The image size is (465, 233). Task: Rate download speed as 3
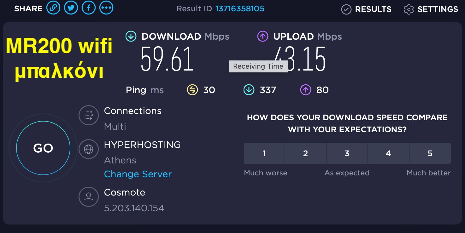click(x=347, y=153)
